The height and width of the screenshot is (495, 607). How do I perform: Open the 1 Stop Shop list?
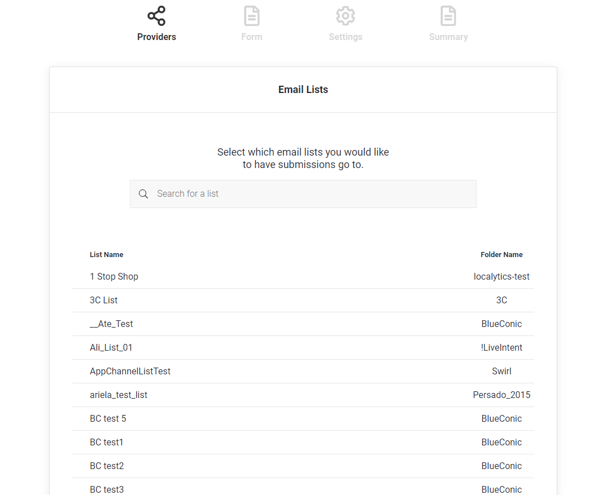tap(114, 276)
